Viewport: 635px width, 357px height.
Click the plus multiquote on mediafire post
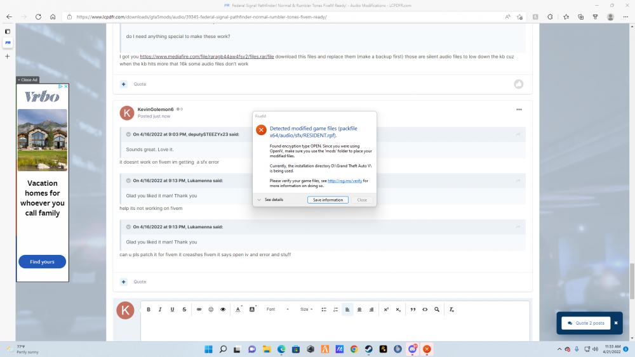(x=124, y=84)
